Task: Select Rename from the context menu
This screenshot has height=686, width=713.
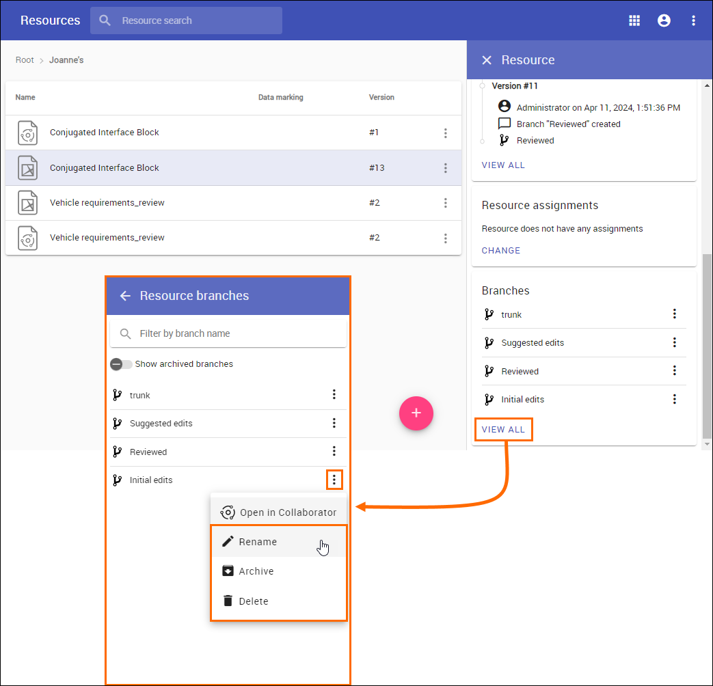Action: pos(258,542)
